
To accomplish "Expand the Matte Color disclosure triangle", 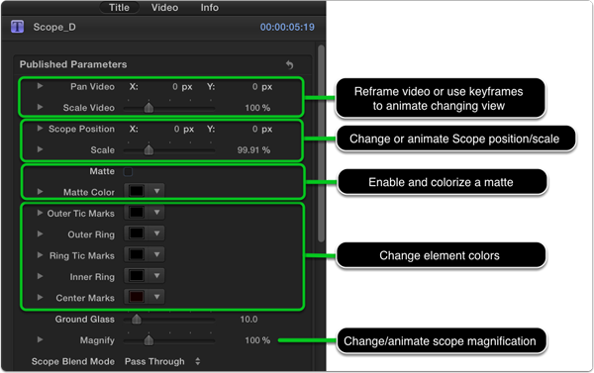I will [40, 192].
